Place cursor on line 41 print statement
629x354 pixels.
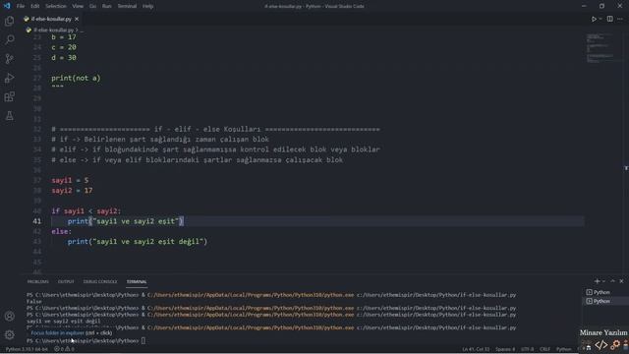(x=125, y=221)
